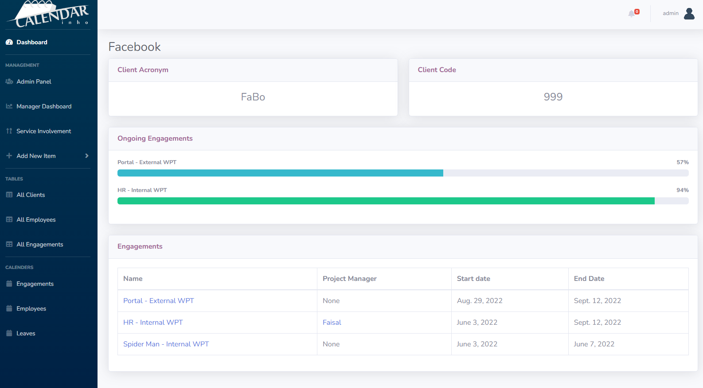
Task: Expand the Add New Item chevron
Action: (x=87, y=156)
